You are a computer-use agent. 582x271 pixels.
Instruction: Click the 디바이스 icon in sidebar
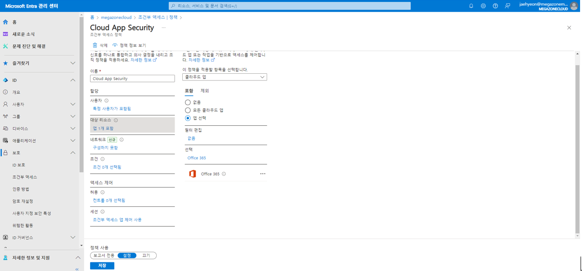pyautogui.click(x=5, y=129)
